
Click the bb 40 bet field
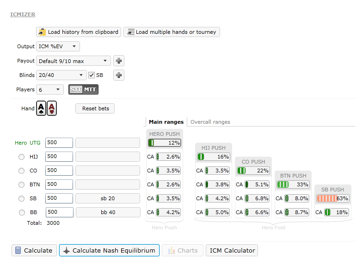[x=108, y=212]
